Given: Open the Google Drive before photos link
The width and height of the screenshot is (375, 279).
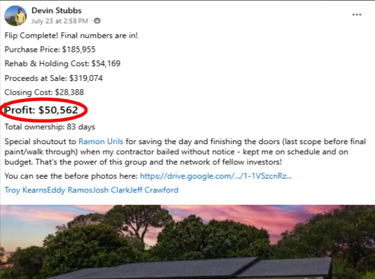Looking at the screenshot, I should [x=216, y=176].
